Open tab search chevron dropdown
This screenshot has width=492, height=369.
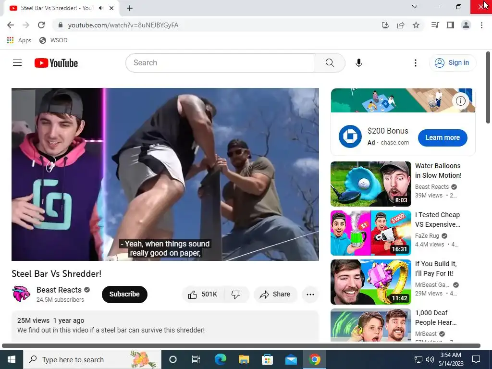(x=415, y=7)
